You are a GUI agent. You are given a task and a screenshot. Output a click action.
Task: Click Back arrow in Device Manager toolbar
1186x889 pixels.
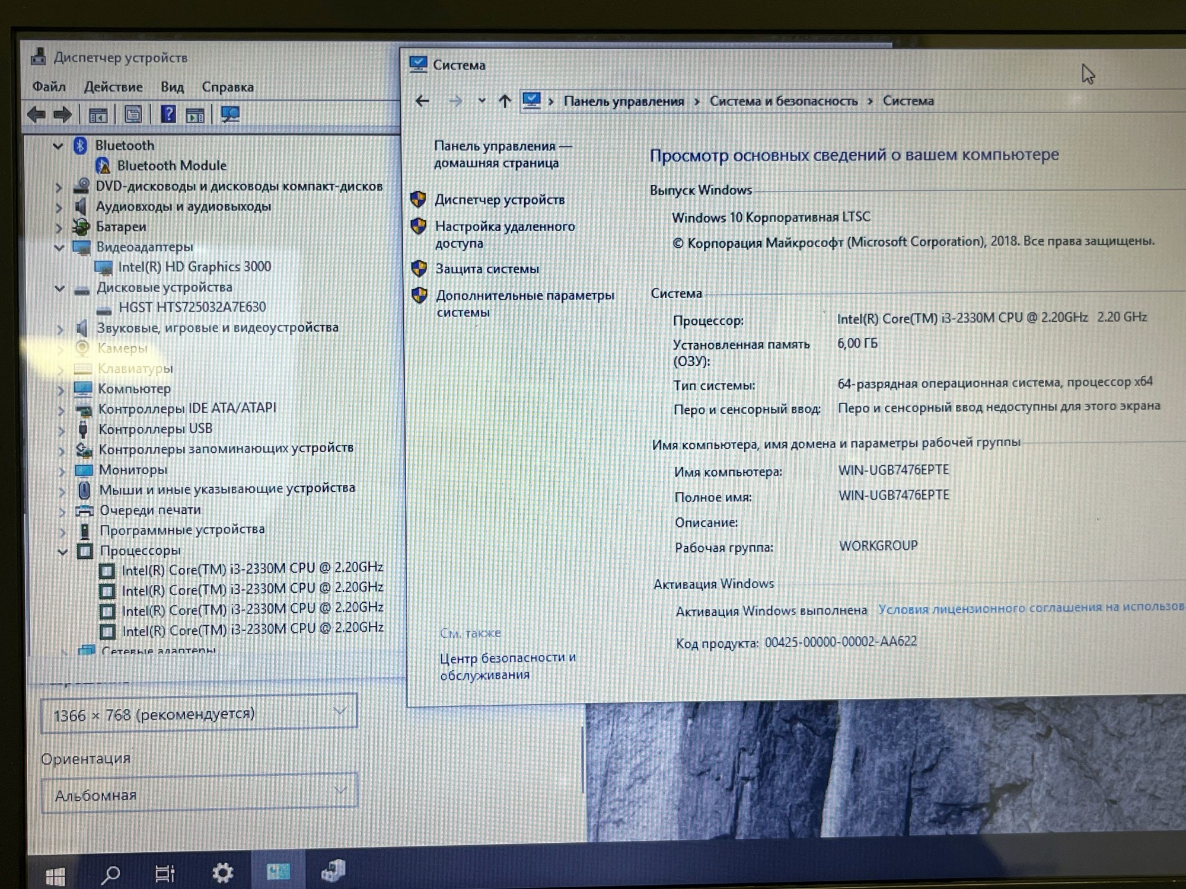tap(37, 114)
